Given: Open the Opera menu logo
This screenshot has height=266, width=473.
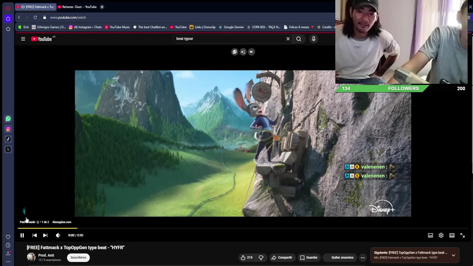Looking at the screenshot, I should click(x=8, y=8).
